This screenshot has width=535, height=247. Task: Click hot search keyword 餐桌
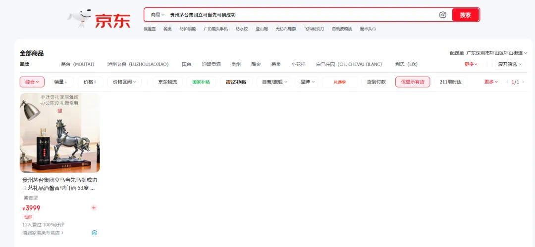(x=167, y=29)
